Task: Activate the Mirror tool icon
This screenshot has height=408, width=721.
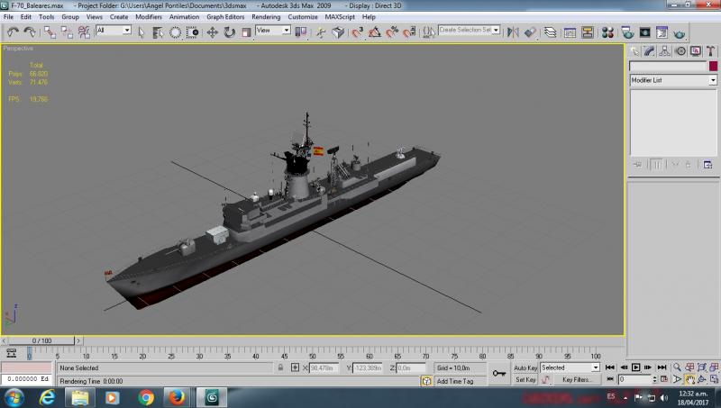Action: click(x=513, y=32)
